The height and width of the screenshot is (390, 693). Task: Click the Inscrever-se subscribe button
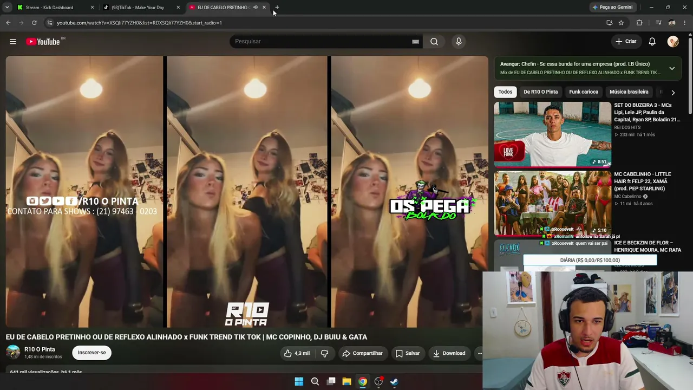(x=91, y=353)
